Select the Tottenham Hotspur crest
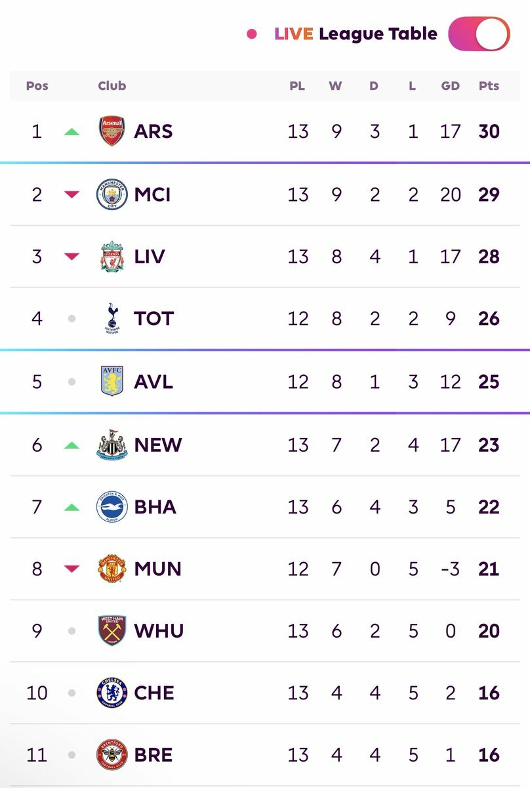The height and width of the screenshot is (788, 530). tap(112, 318)
